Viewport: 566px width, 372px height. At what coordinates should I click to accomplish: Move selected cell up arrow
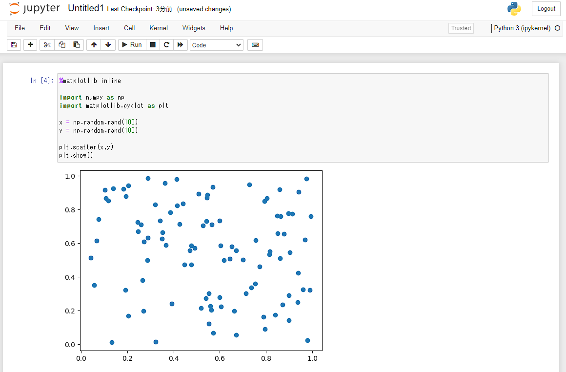(x=94, y=45)
